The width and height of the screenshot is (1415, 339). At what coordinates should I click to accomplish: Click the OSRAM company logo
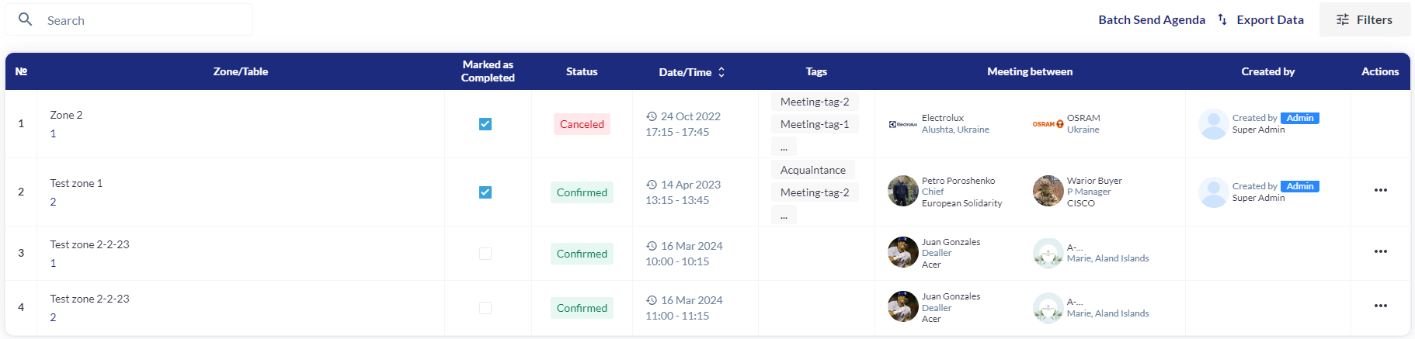[x=1048, y=124]
